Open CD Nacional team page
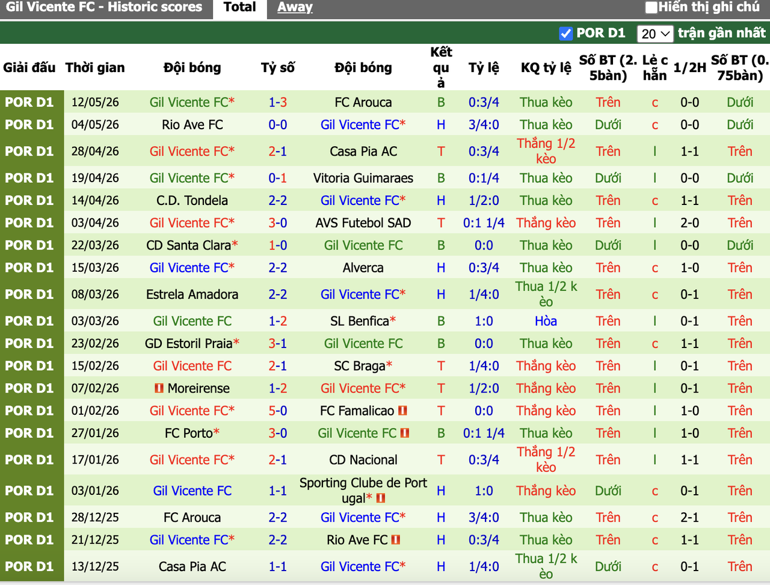This screenshot has width=770, height=585. [363, 460]
